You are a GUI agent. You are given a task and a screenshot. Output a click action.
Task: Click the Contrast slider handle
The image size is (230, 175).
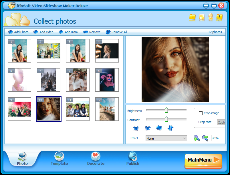[x=166, y=119]
